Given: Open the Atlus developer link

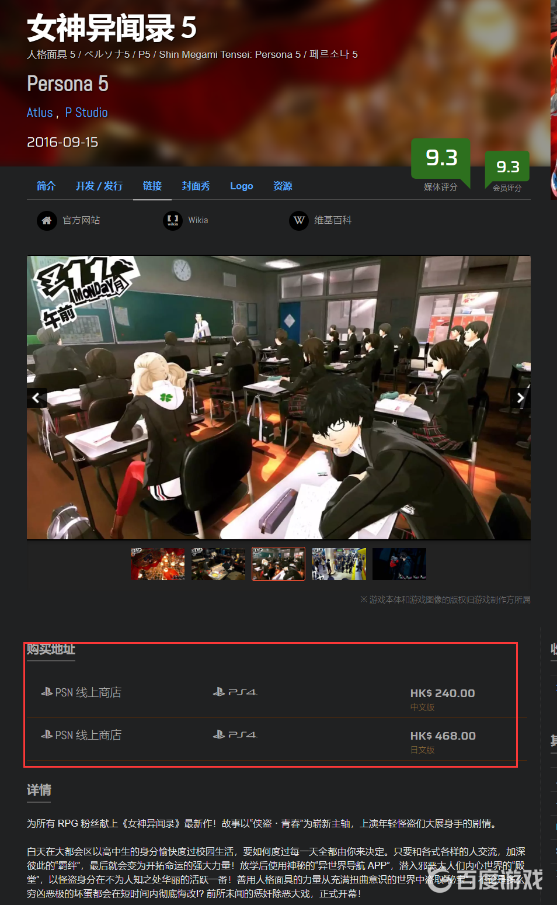Looking at the screenshot, I should 40,113.
